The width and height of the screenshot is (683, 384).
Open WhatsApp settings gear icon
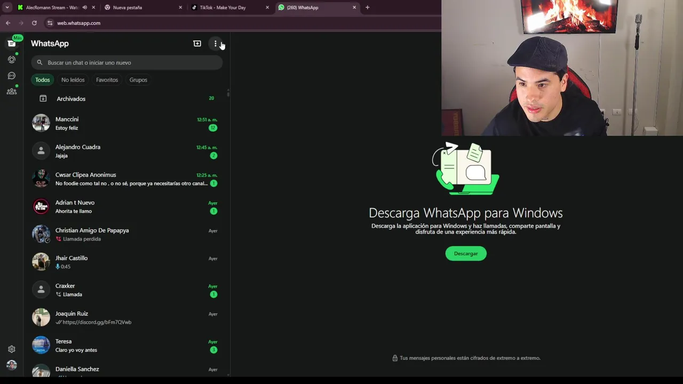click(11, 349)
